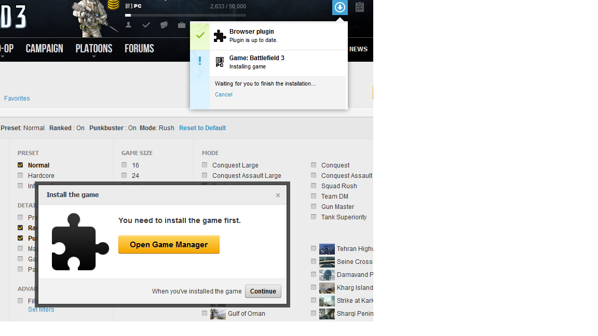The image size is (598, 336).
Task: Select game size 24 checkbox
Action: tap(124, 175)
